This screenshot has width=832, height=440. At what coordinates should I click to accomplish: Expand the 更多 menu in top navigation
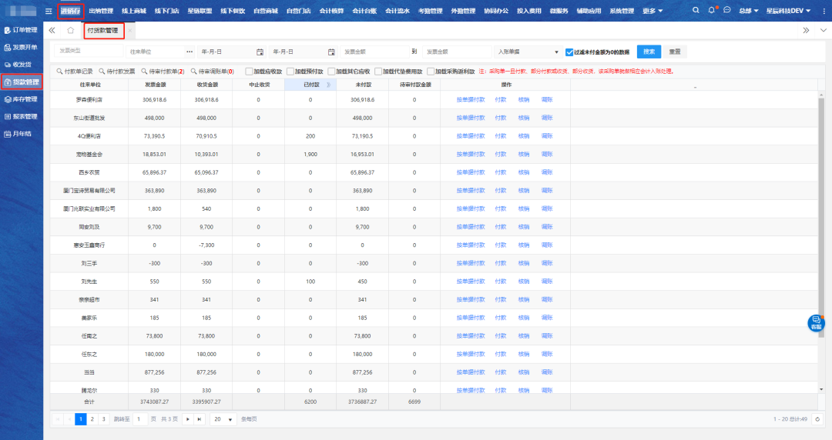[653, 11]
